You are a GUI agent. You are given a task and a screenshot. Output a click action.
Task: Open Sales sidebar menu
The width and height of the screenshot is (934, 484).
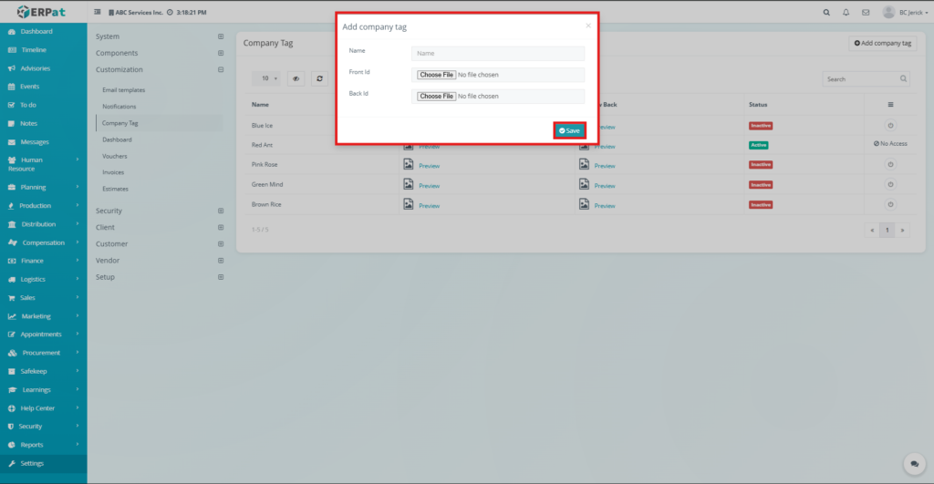tap(44, 298)
